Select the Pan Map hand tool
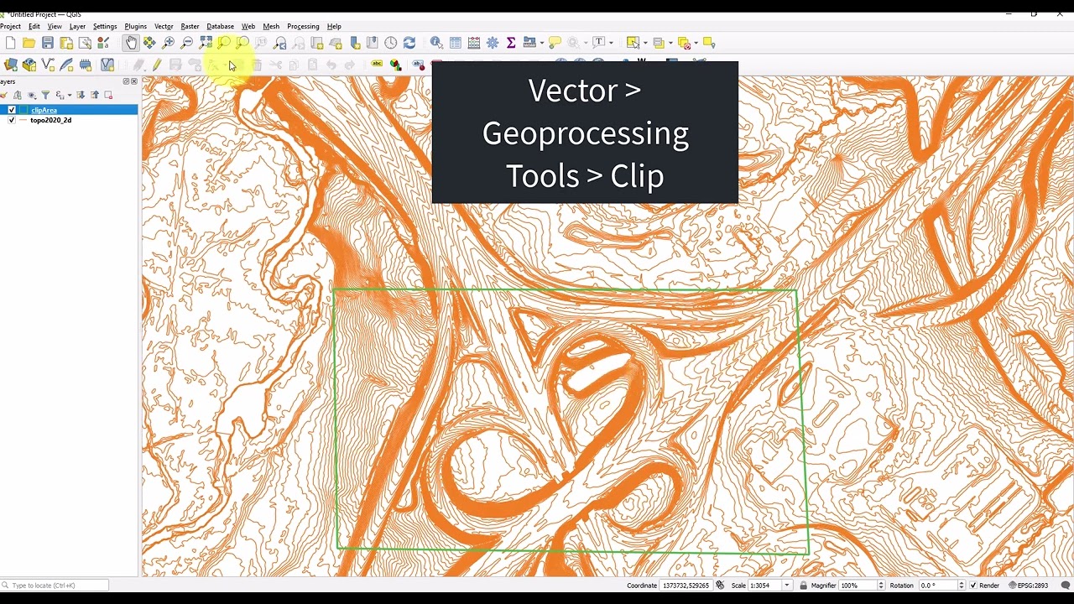1074x604 pixels. coord(131,43)
